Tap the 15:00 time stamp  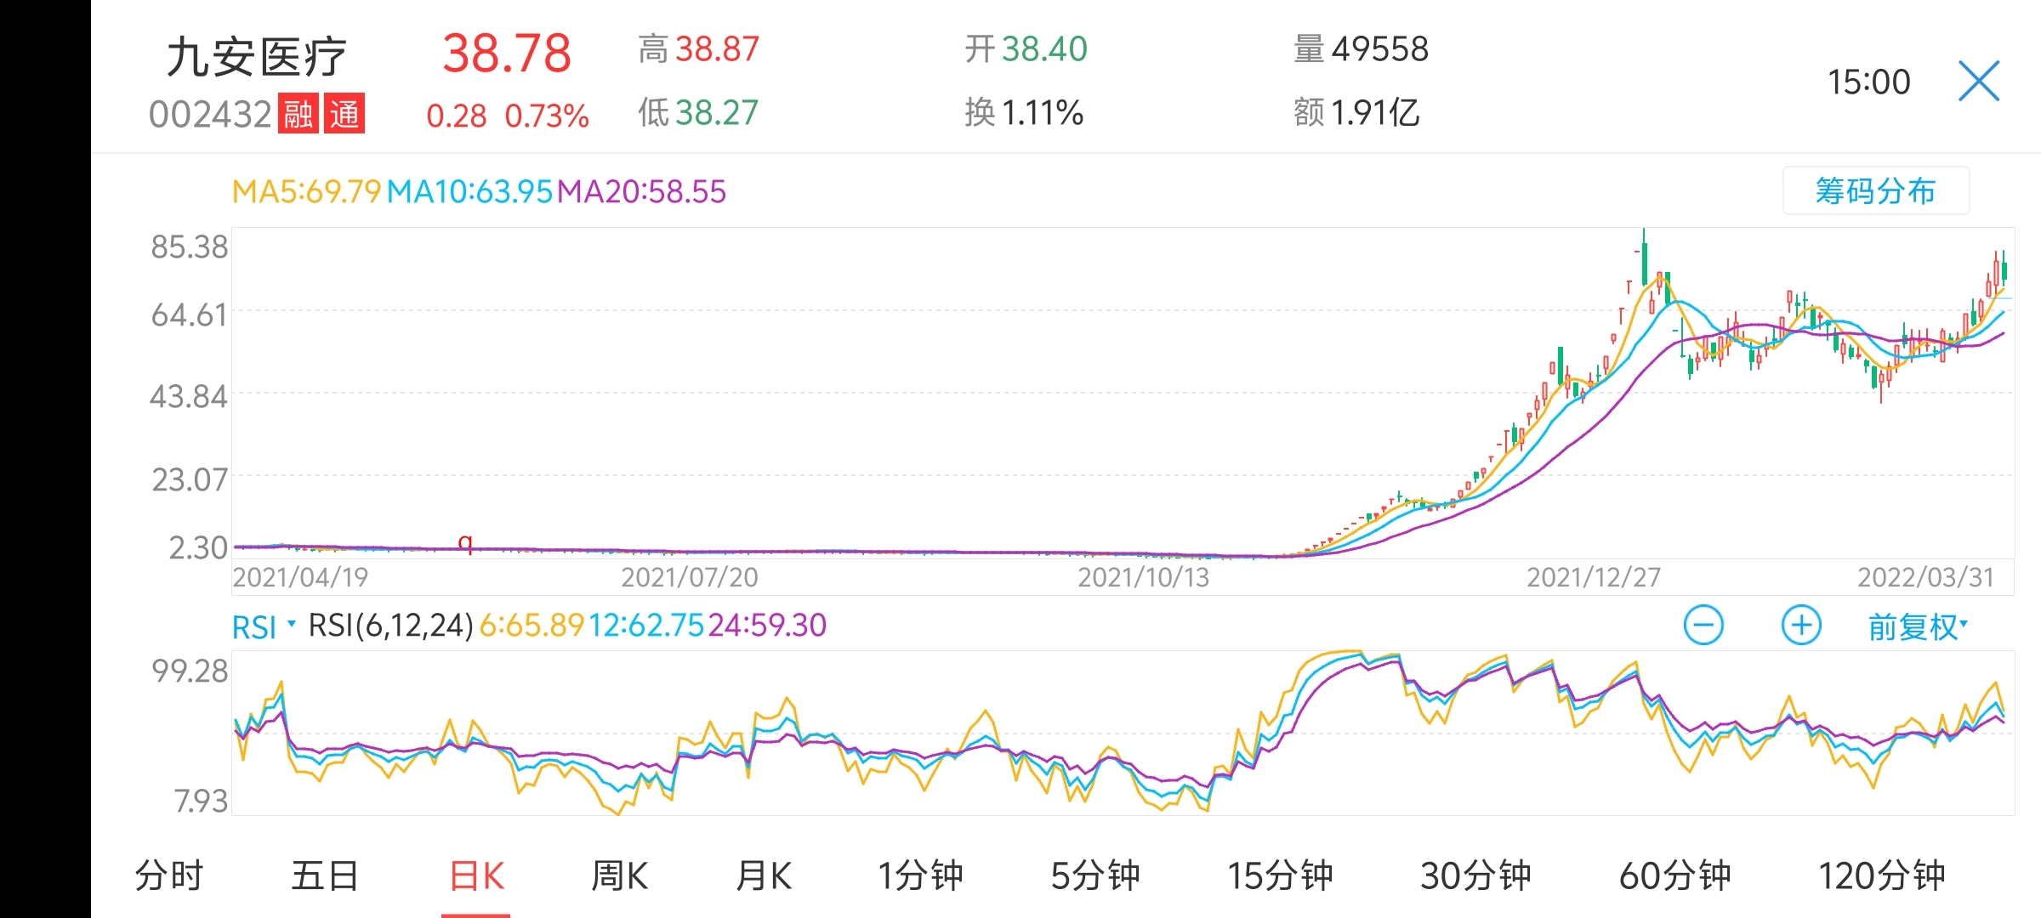click(1869, 82)
